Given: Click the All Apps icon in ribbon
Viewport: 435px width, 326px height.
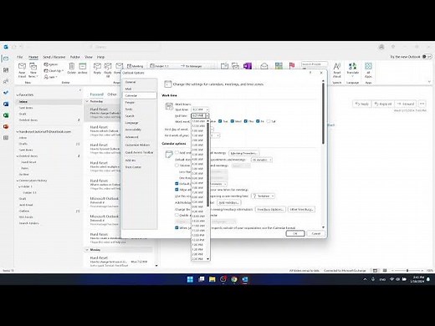Looking at the screenshot, I should [x=368, y=70].
